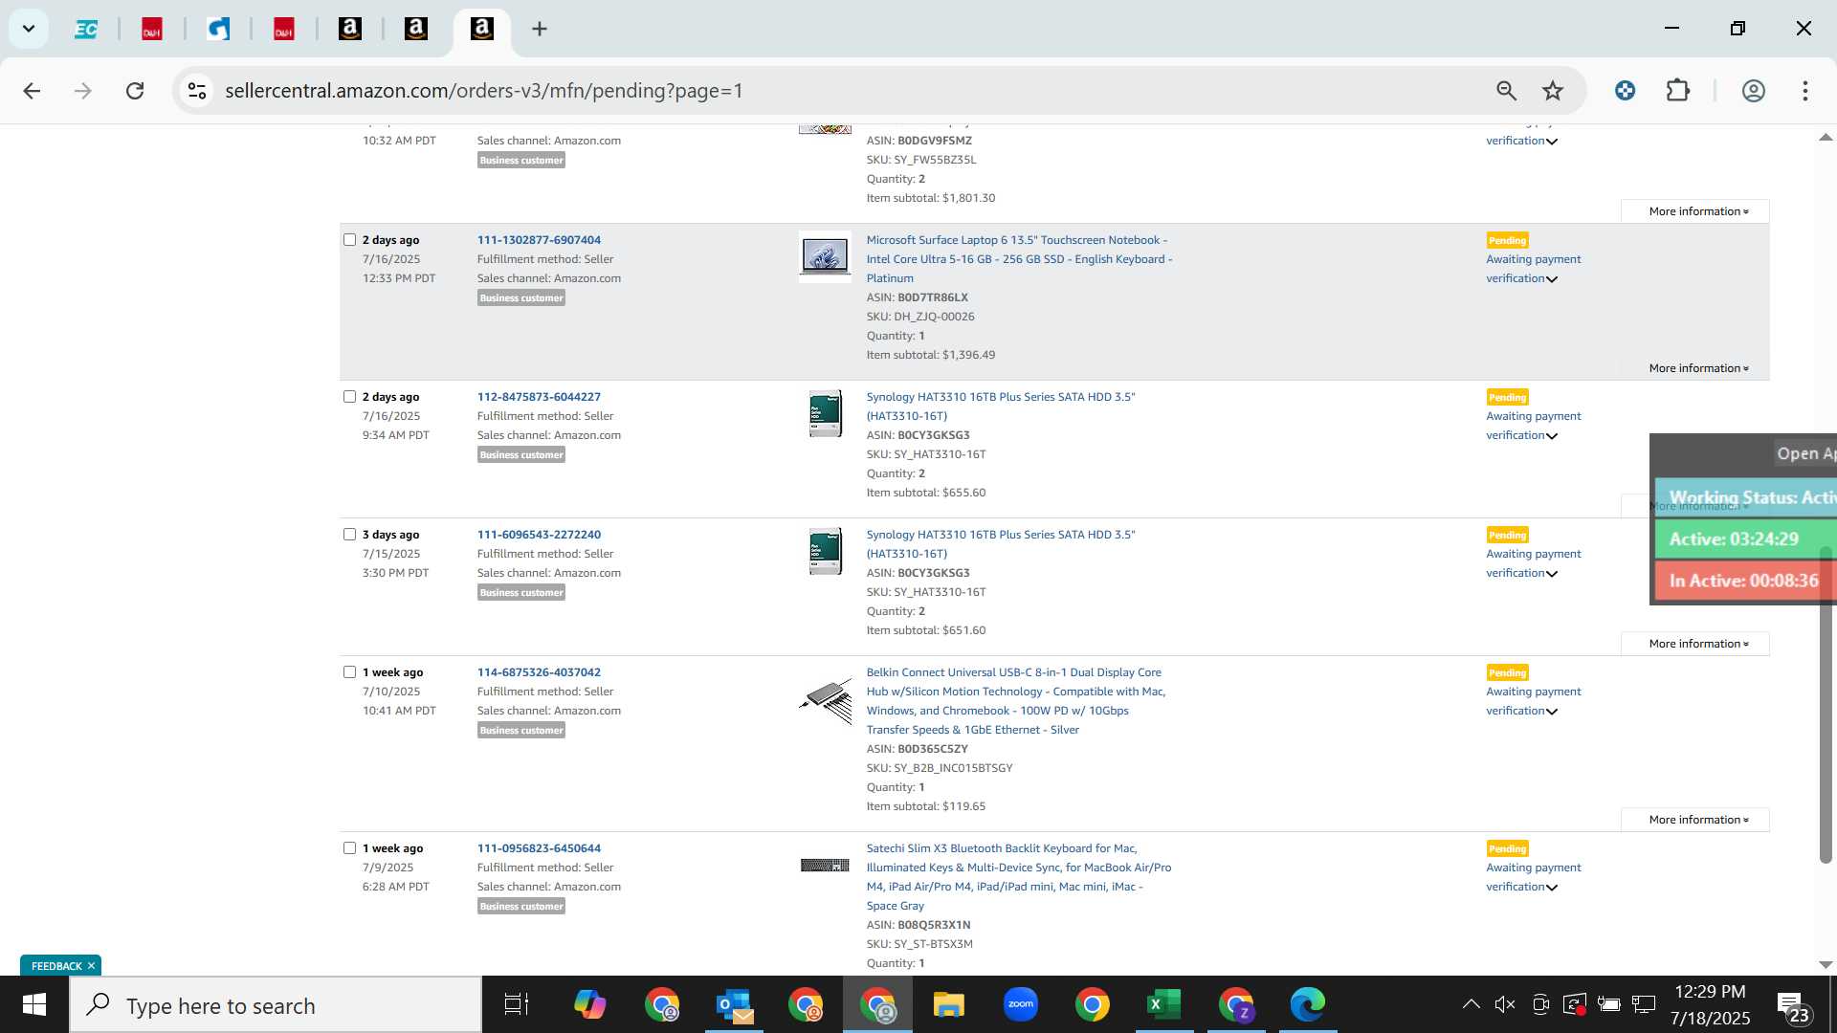Open order 114-6875326-4037042
1837x1033 pixels.
point(539,672)
